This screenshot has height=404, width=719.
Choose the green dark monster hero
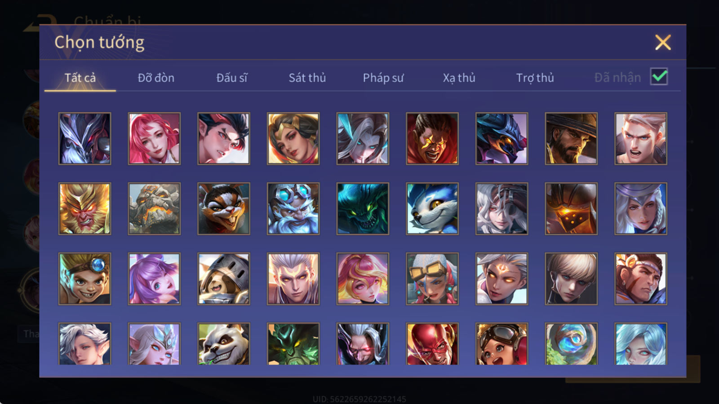tap(363, 208)
